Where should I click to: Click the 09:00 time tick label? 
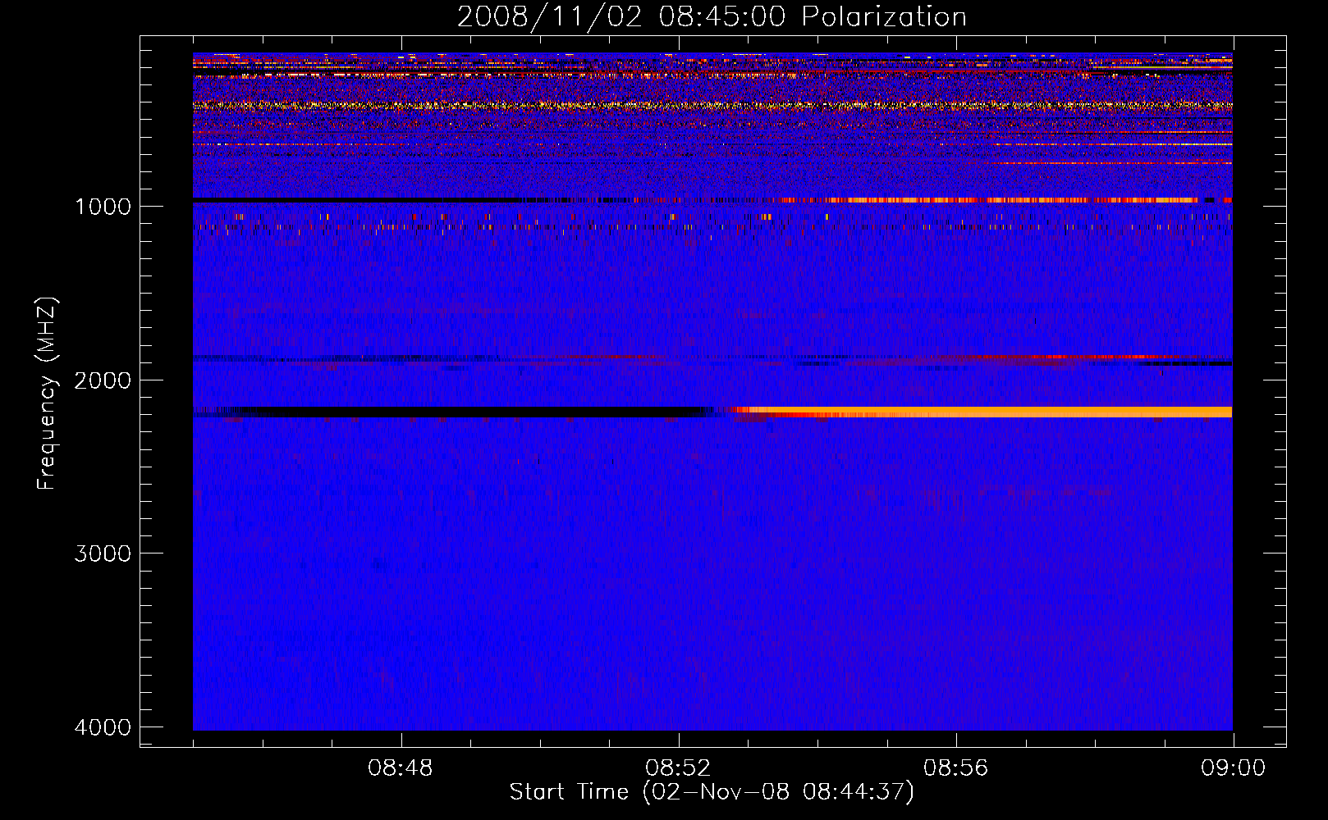[x=1233, y=768]
